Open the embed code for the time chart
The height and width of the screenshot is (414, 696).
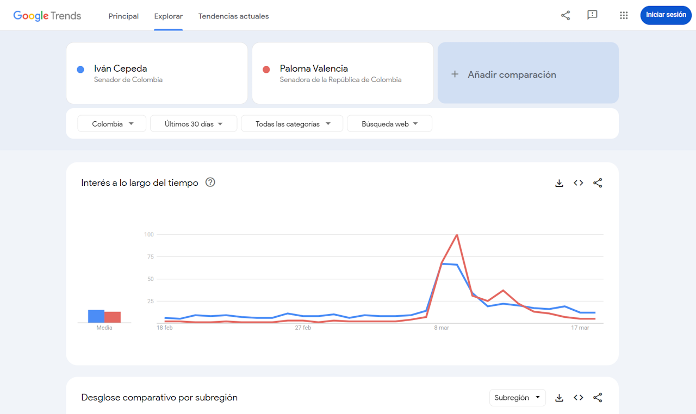pos(578,183)
